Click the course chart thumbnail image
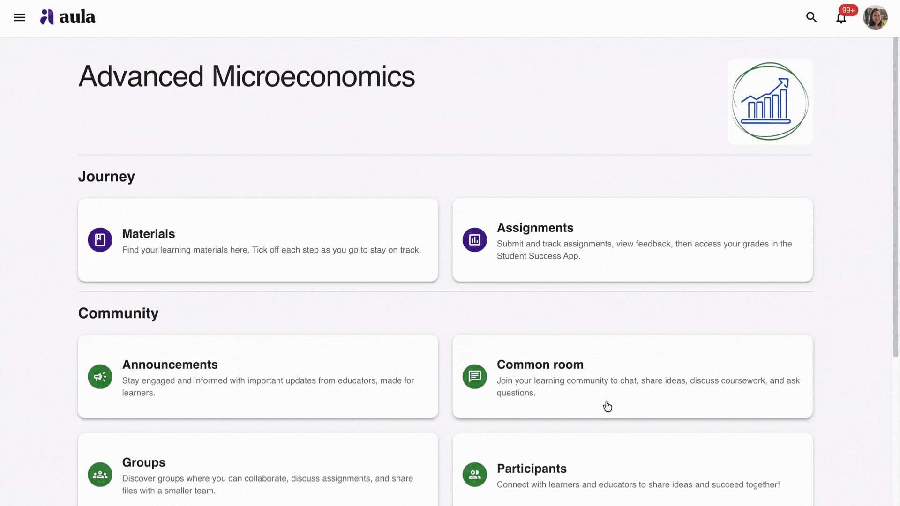 (770, 101)
